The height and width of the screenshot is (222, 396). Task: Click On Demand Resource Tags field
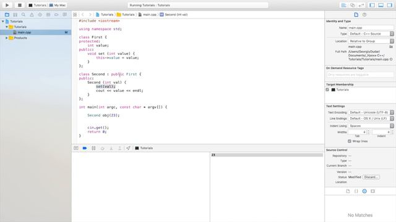360,75
